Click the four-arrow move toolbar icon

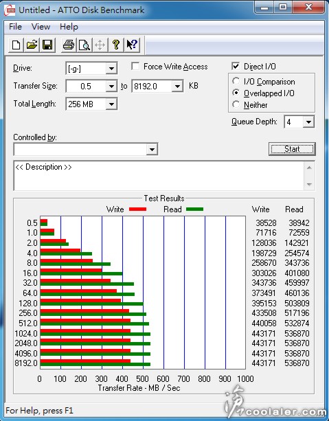point(100,45)
